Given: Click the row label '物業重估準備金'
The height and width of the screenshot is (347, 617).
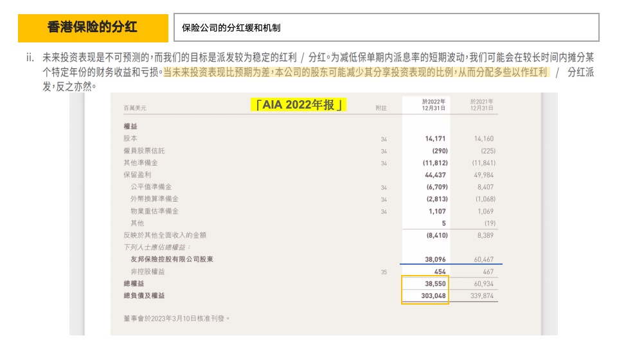Looking at the screenshot, I should [x=154, y=211].
